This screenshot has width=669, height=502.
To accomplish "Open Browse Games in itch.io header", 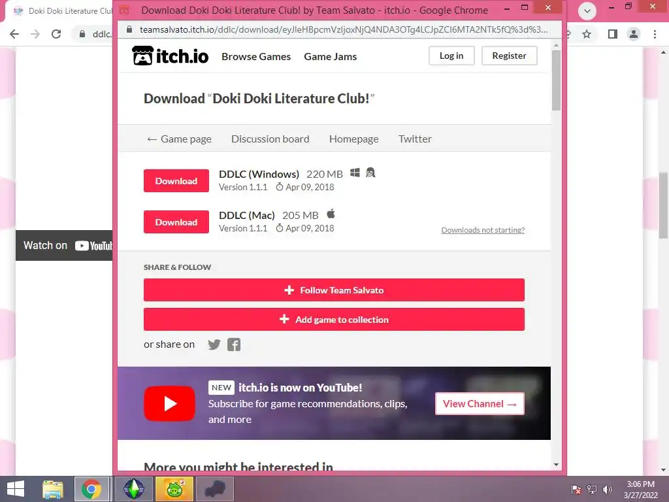I will tap(256, 56).
